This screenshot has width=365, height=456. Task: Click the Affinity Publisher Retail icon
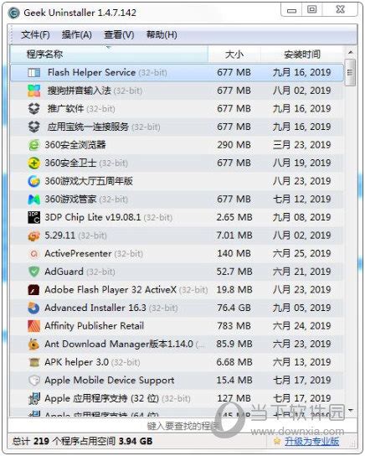33,326
